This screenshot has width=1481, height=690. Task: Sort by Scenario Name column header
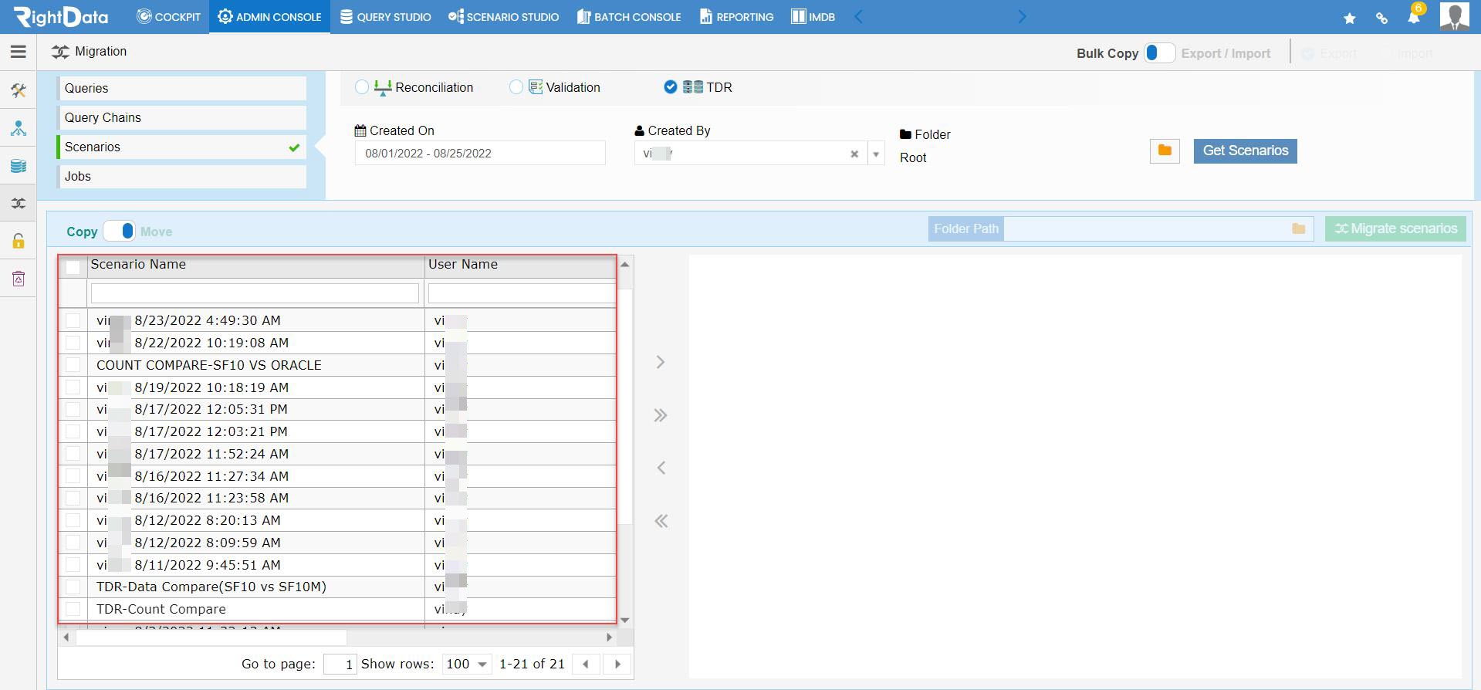(x=138, y=264)
